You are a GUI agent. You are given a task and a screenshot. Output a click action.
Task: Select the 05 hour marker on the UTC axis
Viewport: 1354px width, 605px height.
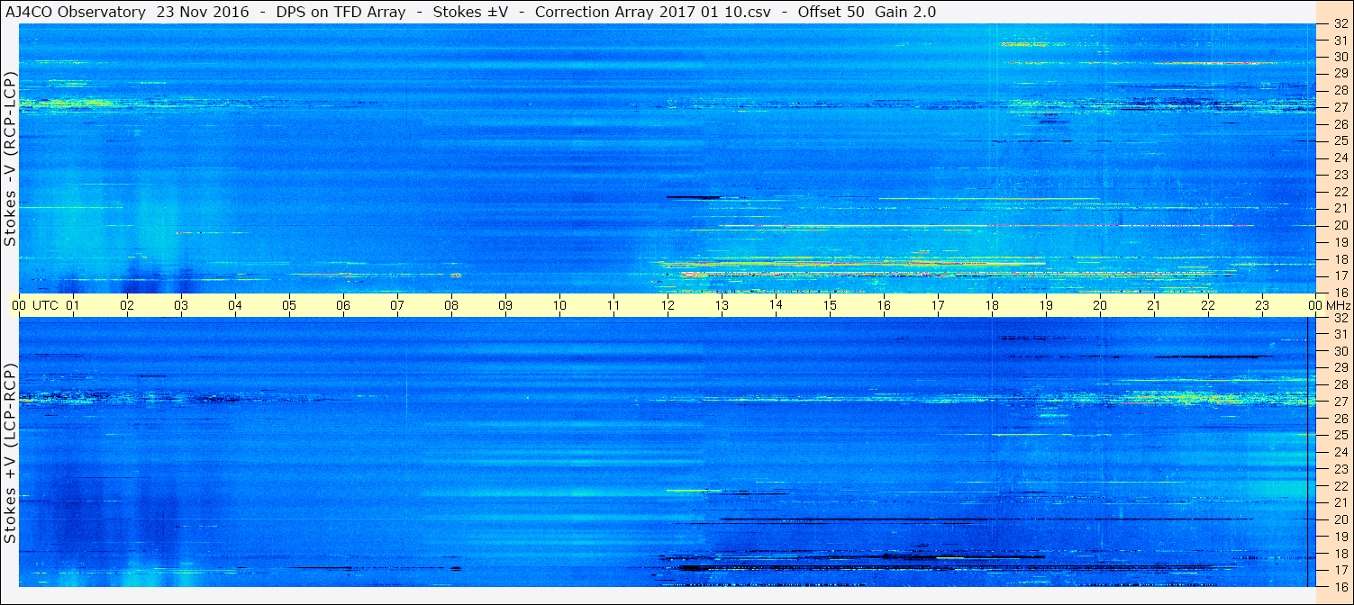(289, 305)
